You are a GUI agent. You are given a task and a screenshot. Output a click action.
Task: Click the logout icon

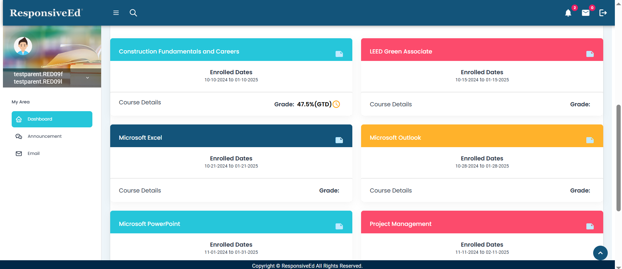click(x=603, y=13)
